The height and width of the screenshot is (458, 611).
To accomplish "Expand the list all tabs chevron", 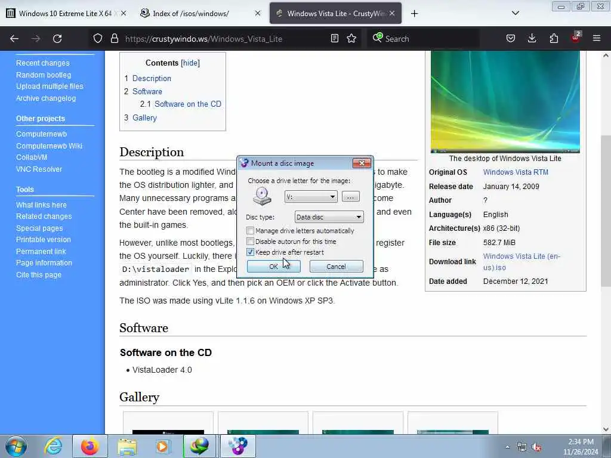I will [x=515, y=13].
